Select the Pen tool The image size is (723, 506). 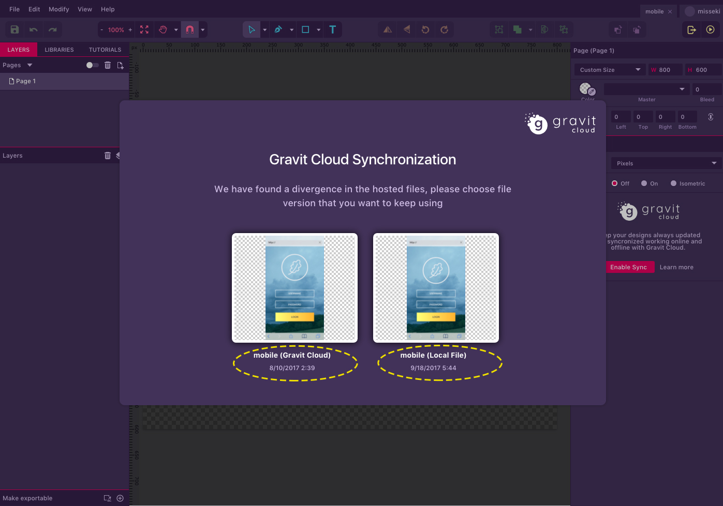(278, 29)
